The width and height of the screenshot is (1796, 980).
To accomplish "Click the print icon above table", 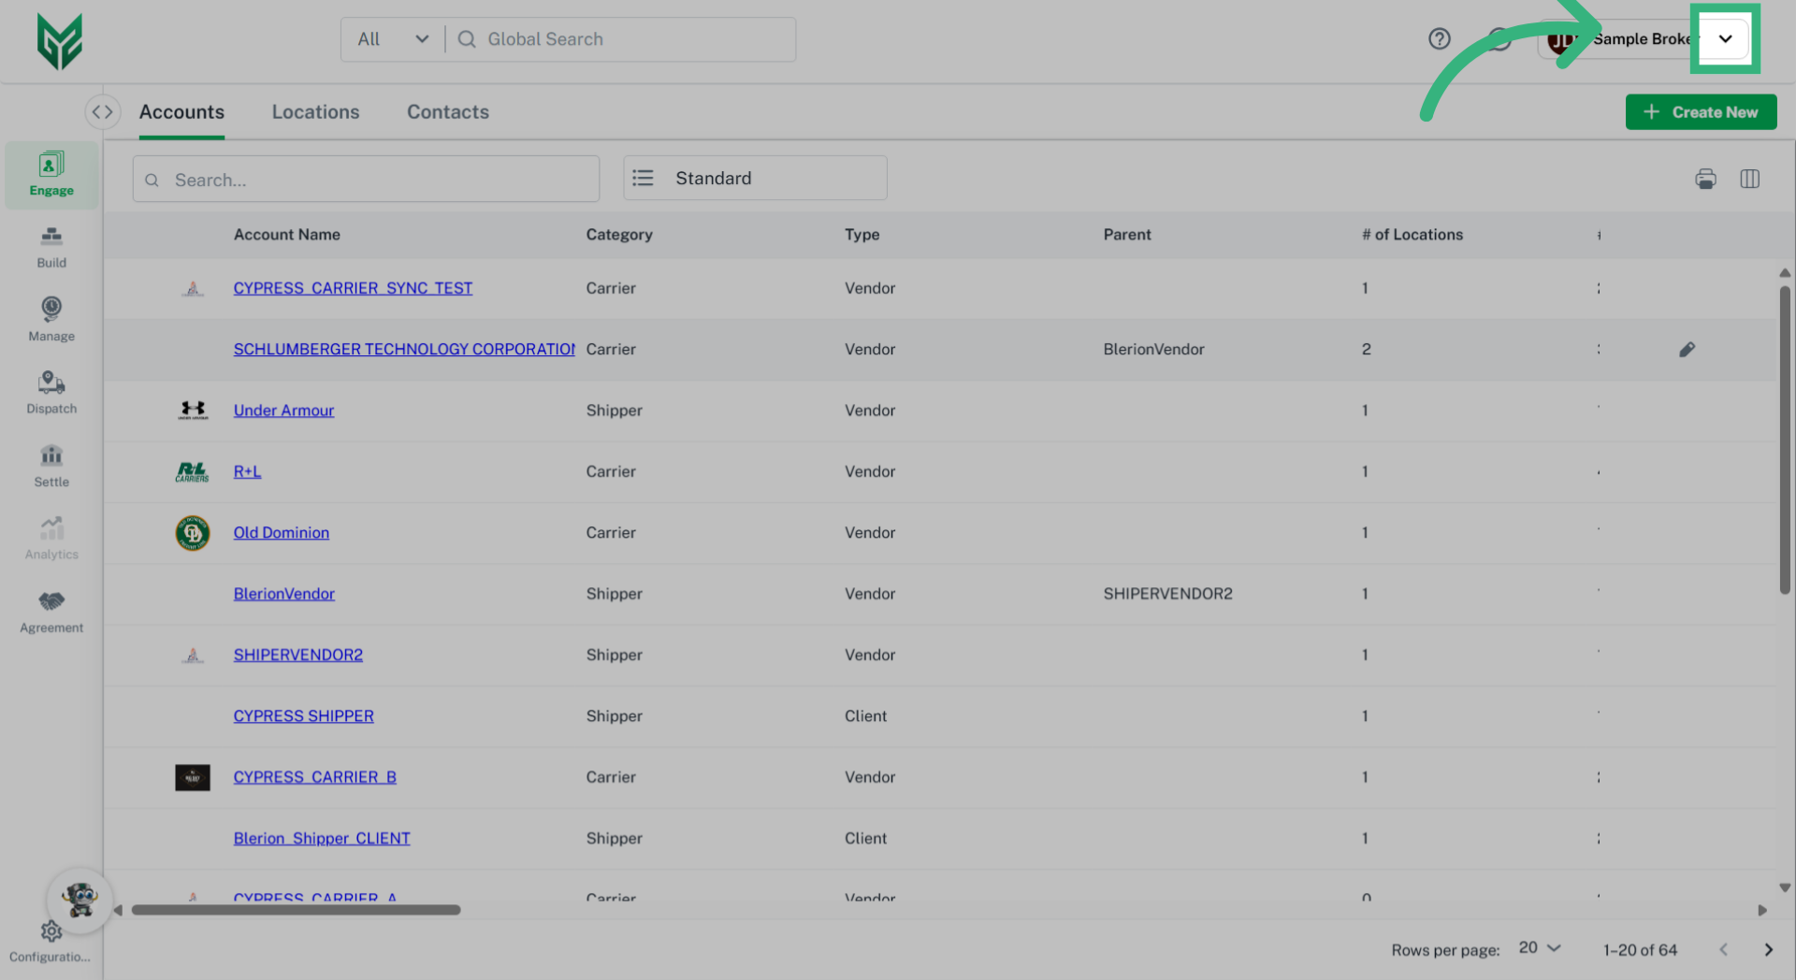I will [x=1705, y=179].
